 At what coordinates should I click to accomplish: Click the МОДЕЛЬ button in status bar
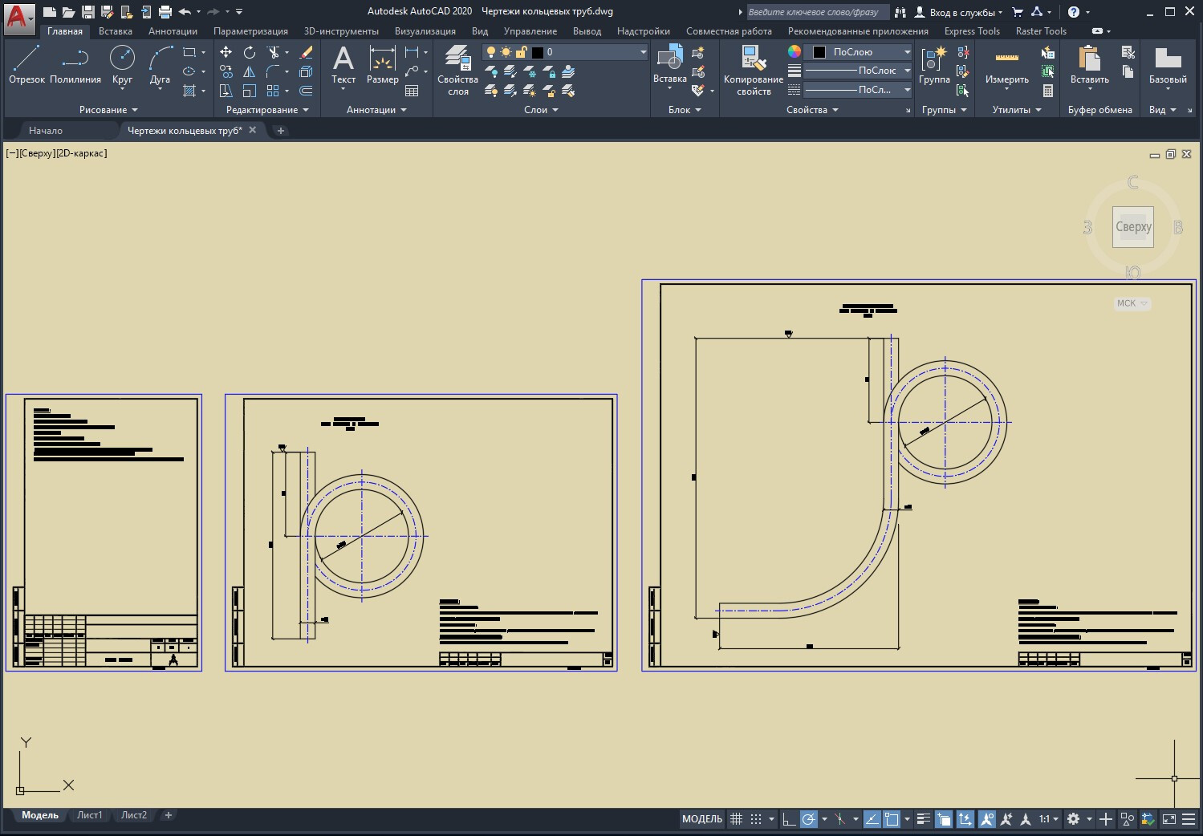702,819
